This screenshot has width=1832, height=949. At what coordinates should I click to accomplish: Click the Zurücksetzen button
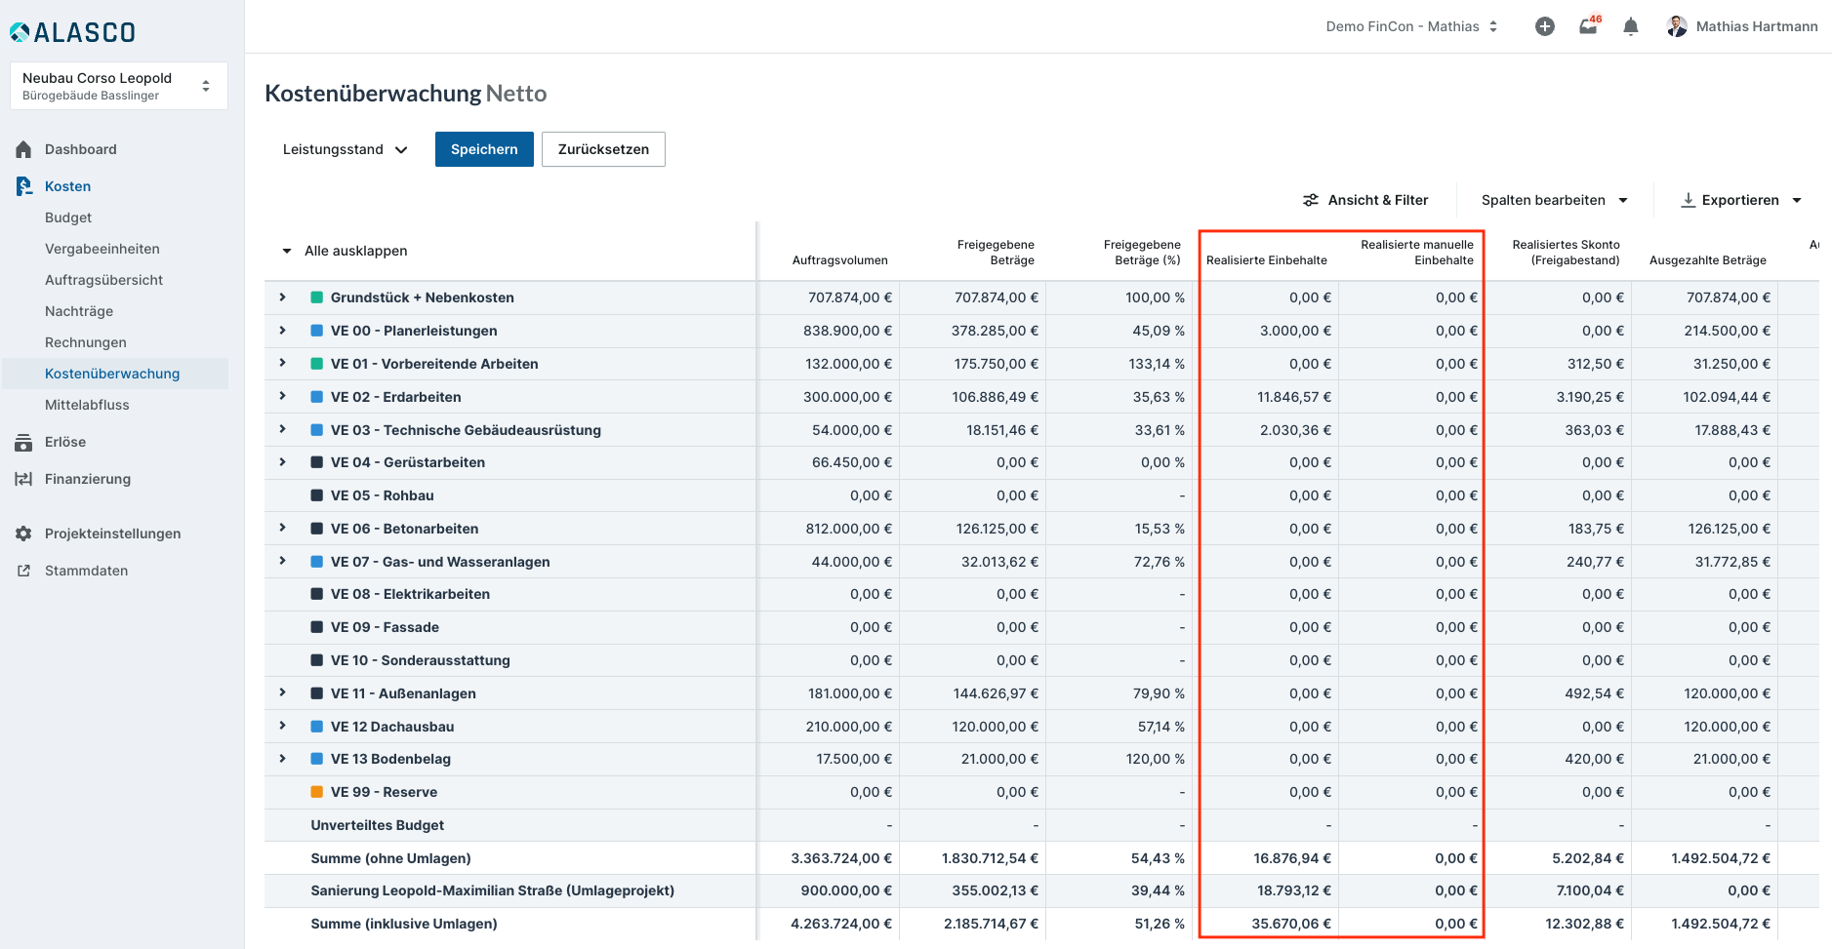[603, 149]
